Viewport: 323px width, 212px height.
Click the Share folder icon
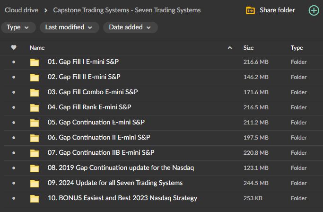click(250, 10)
